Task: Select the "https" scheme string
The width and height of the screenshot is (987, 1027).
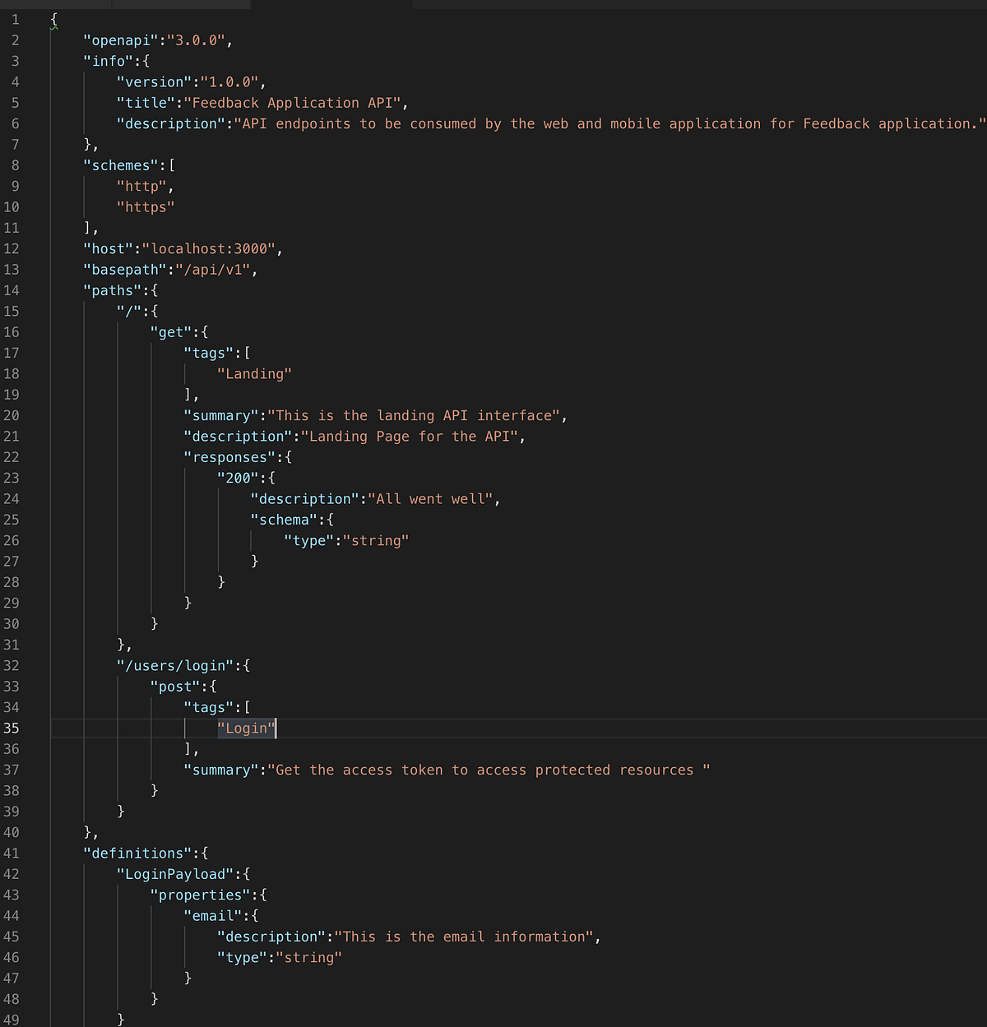Action: 146,206
